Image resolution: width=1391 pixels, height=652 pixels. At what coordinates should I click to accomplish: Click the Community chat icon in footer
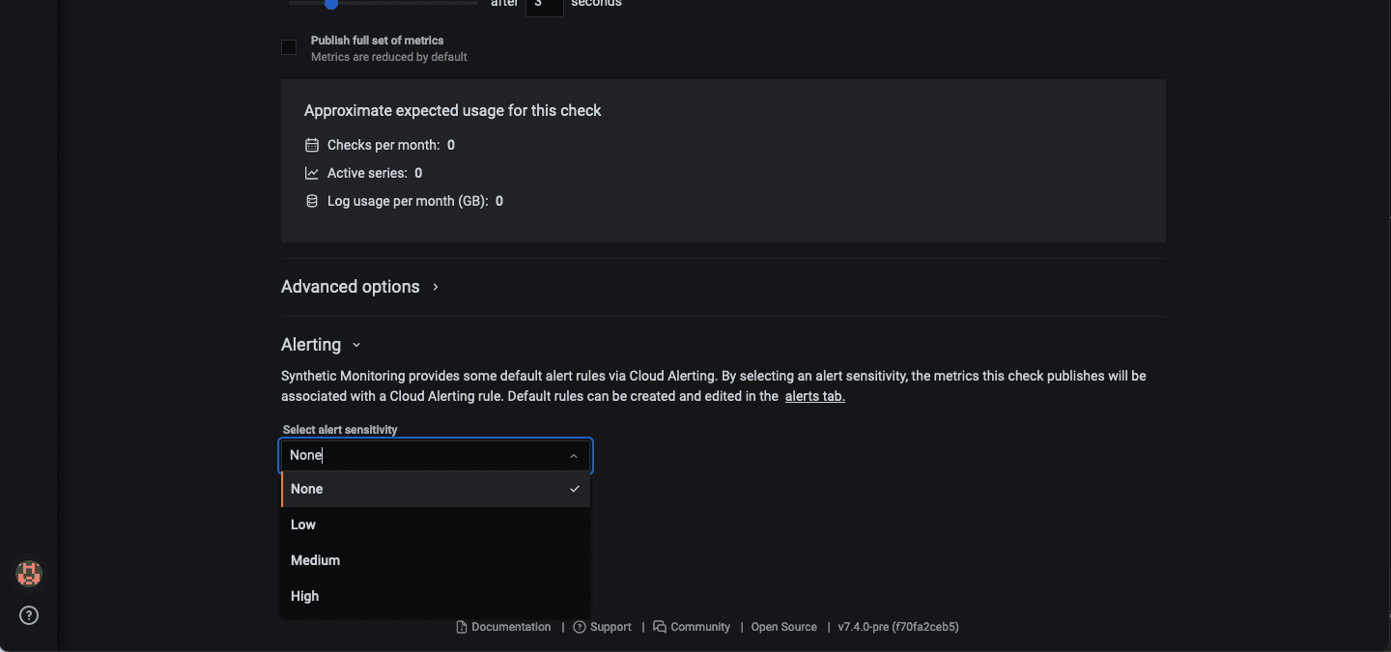(x=660, y=627)
